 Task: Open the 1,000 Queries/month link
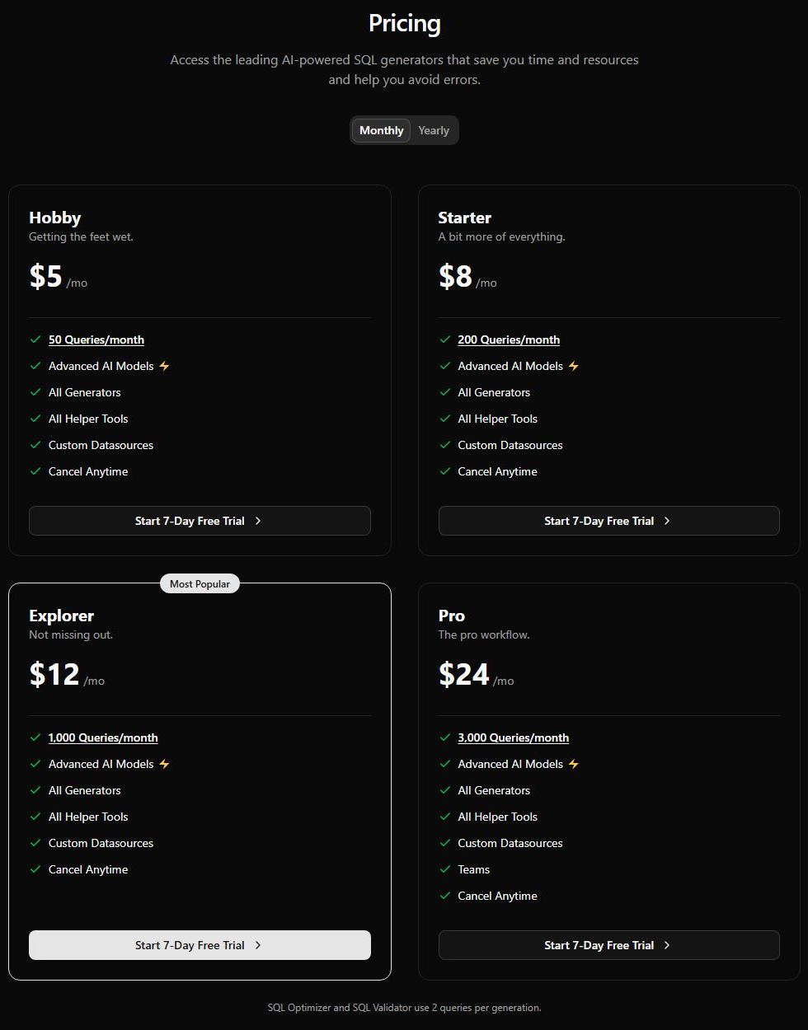tap(103, 737)
